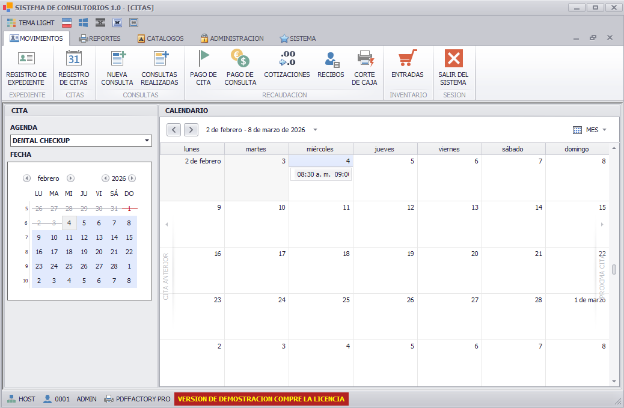
Task: Open the MES view dropdown
Action: 589,130
